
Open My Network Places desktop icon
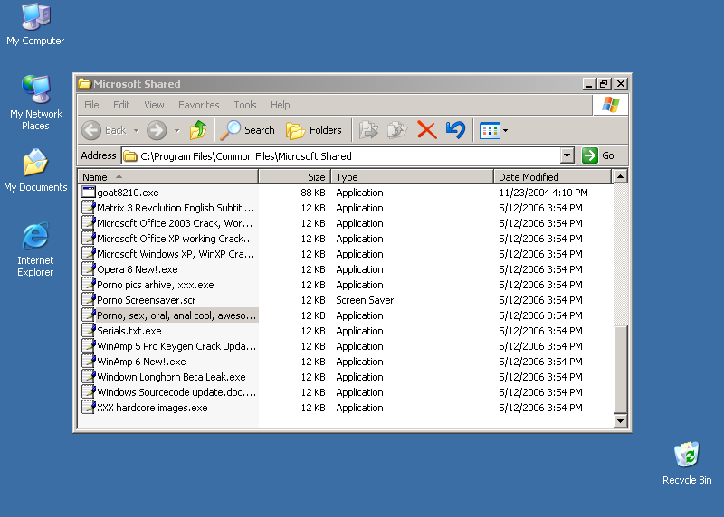coord(35,102)
